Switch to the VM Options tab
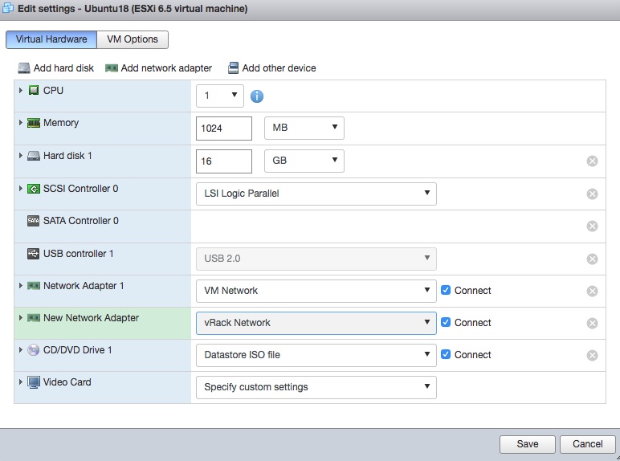This screenshot has width=620, height=461. tap(133, 39)
